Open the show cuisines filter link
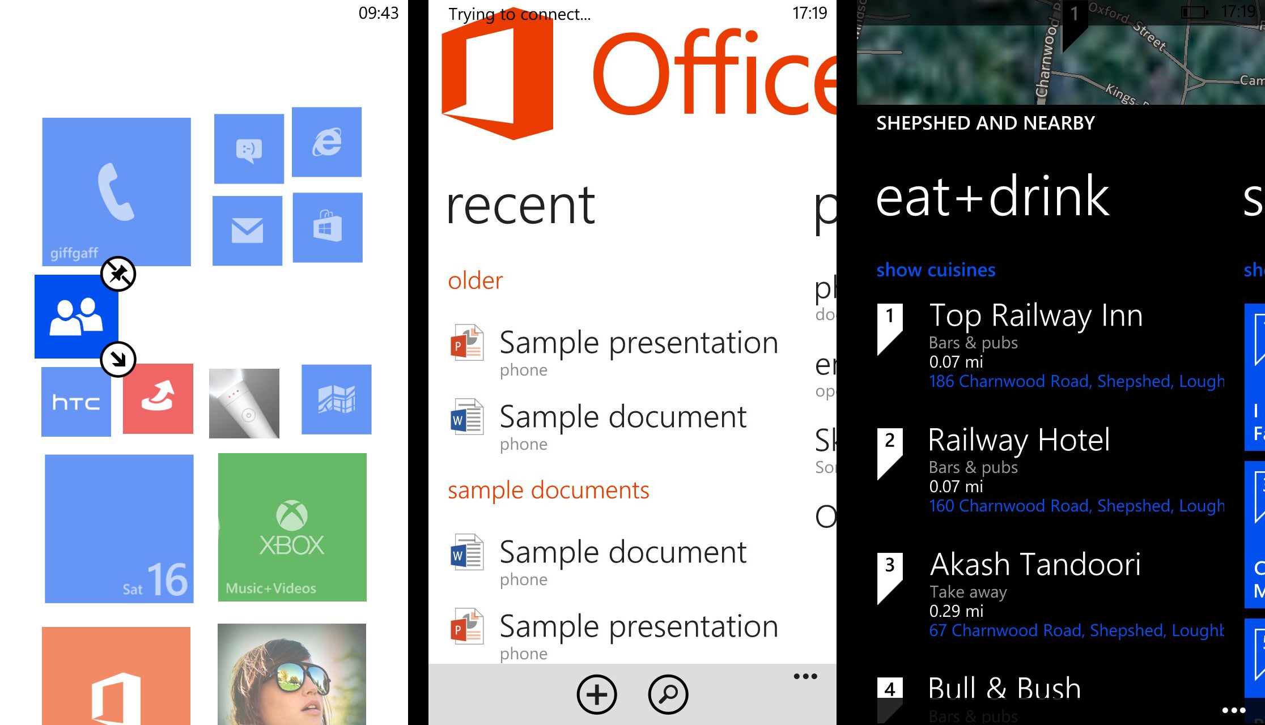This screenshot has width=1265, height=725. click(x=936, y=270)
